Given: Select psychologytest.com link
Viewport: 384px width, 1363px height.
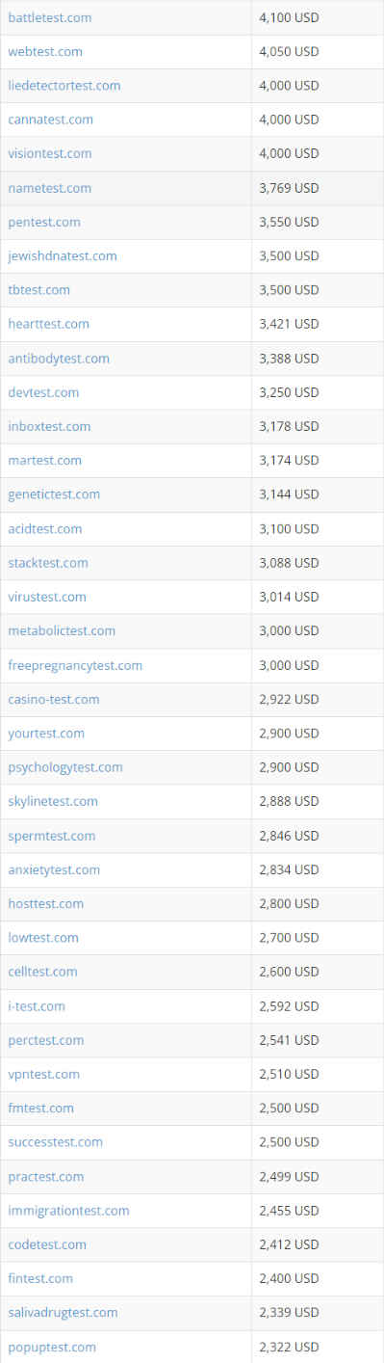Looking at the screenshot, I should 65,767.
